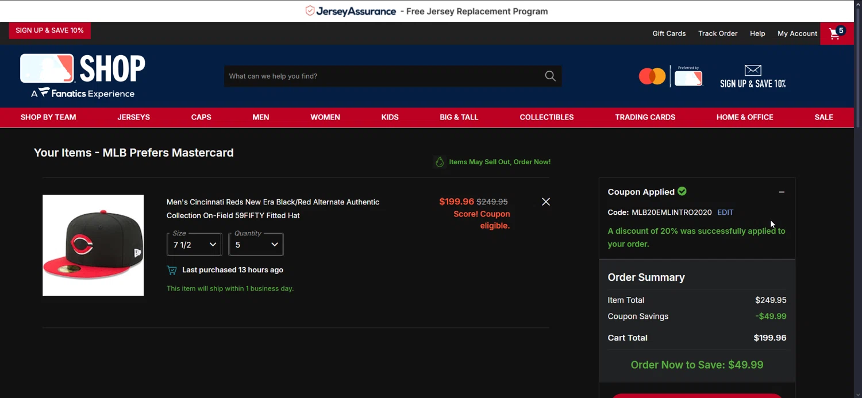Open the Home & Office menu
The image size is (862, 398).
(745, 117)
